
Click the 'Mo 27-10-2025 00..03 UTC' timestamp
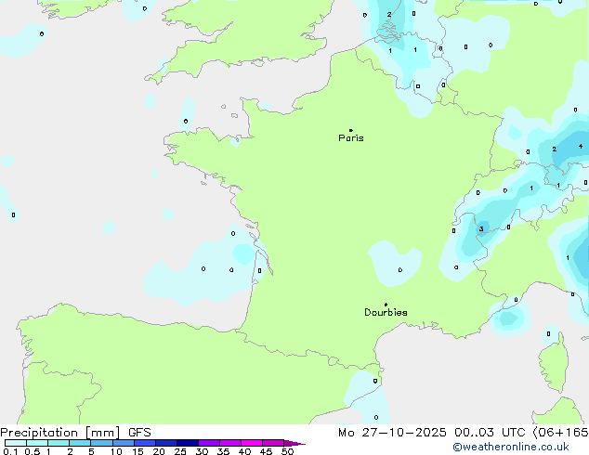pos(431,433)
